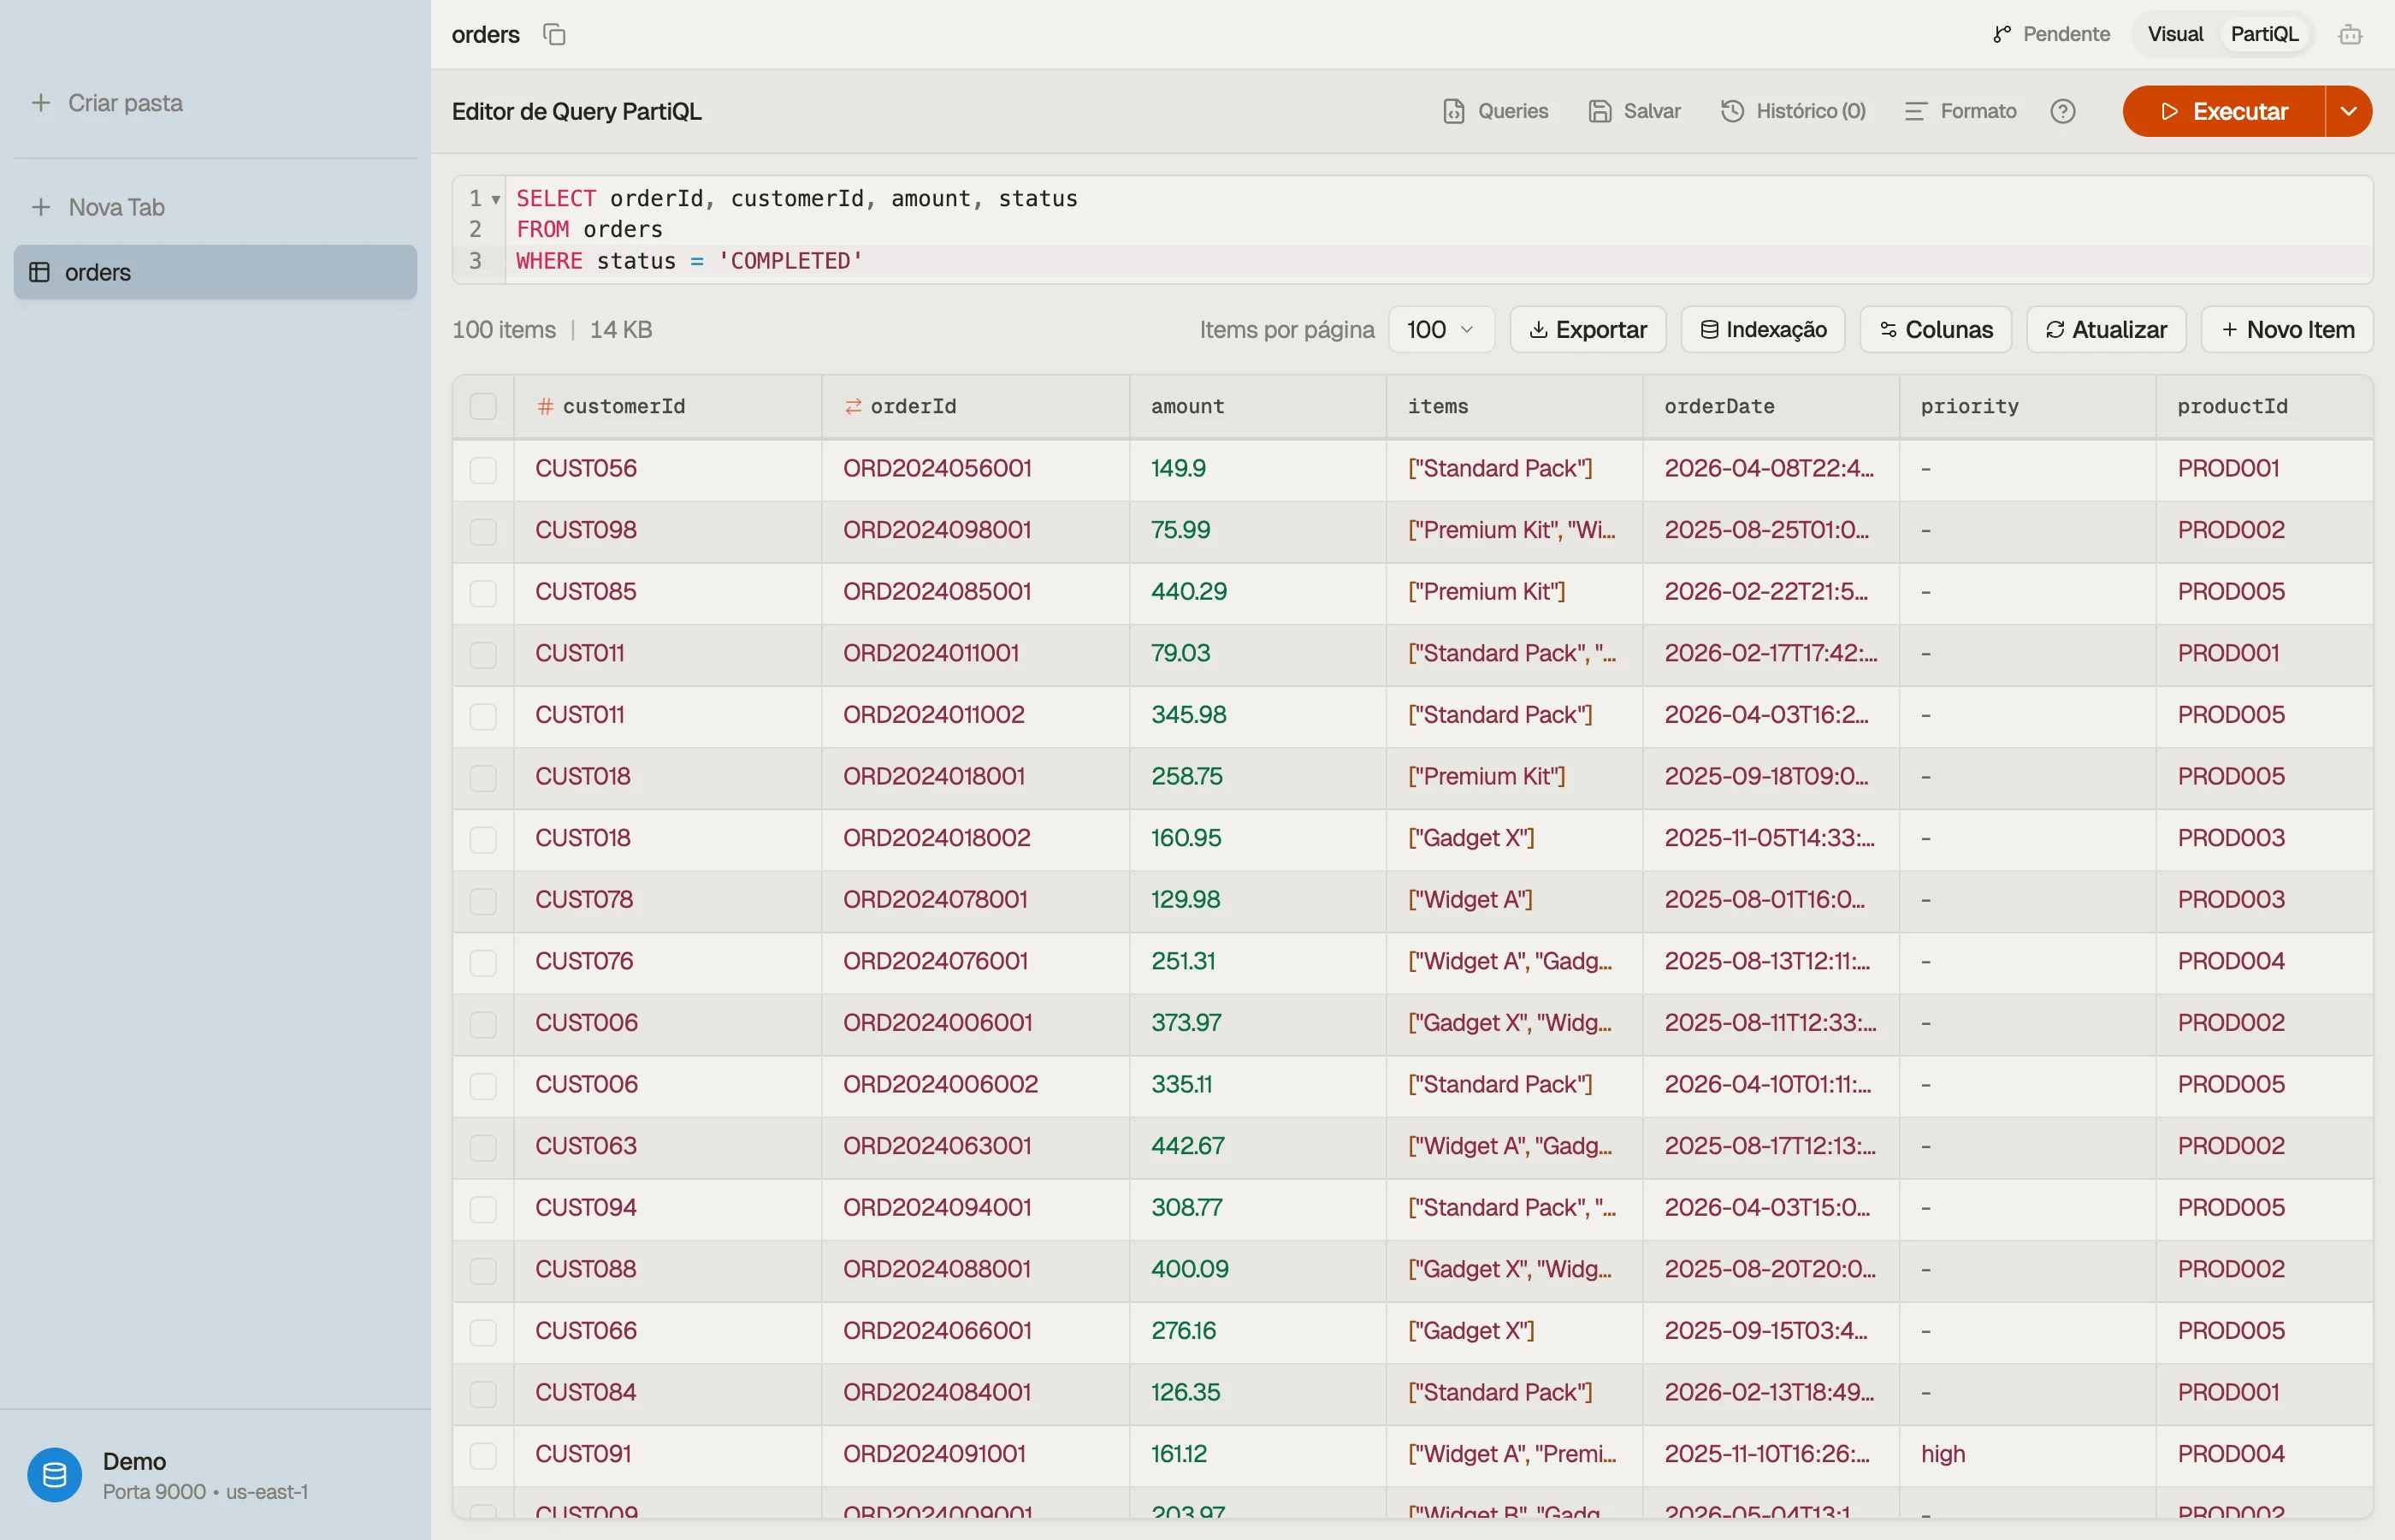Switch to the Visual tab
This screenshot has height=1540, width=2395.
(2175, 35)
